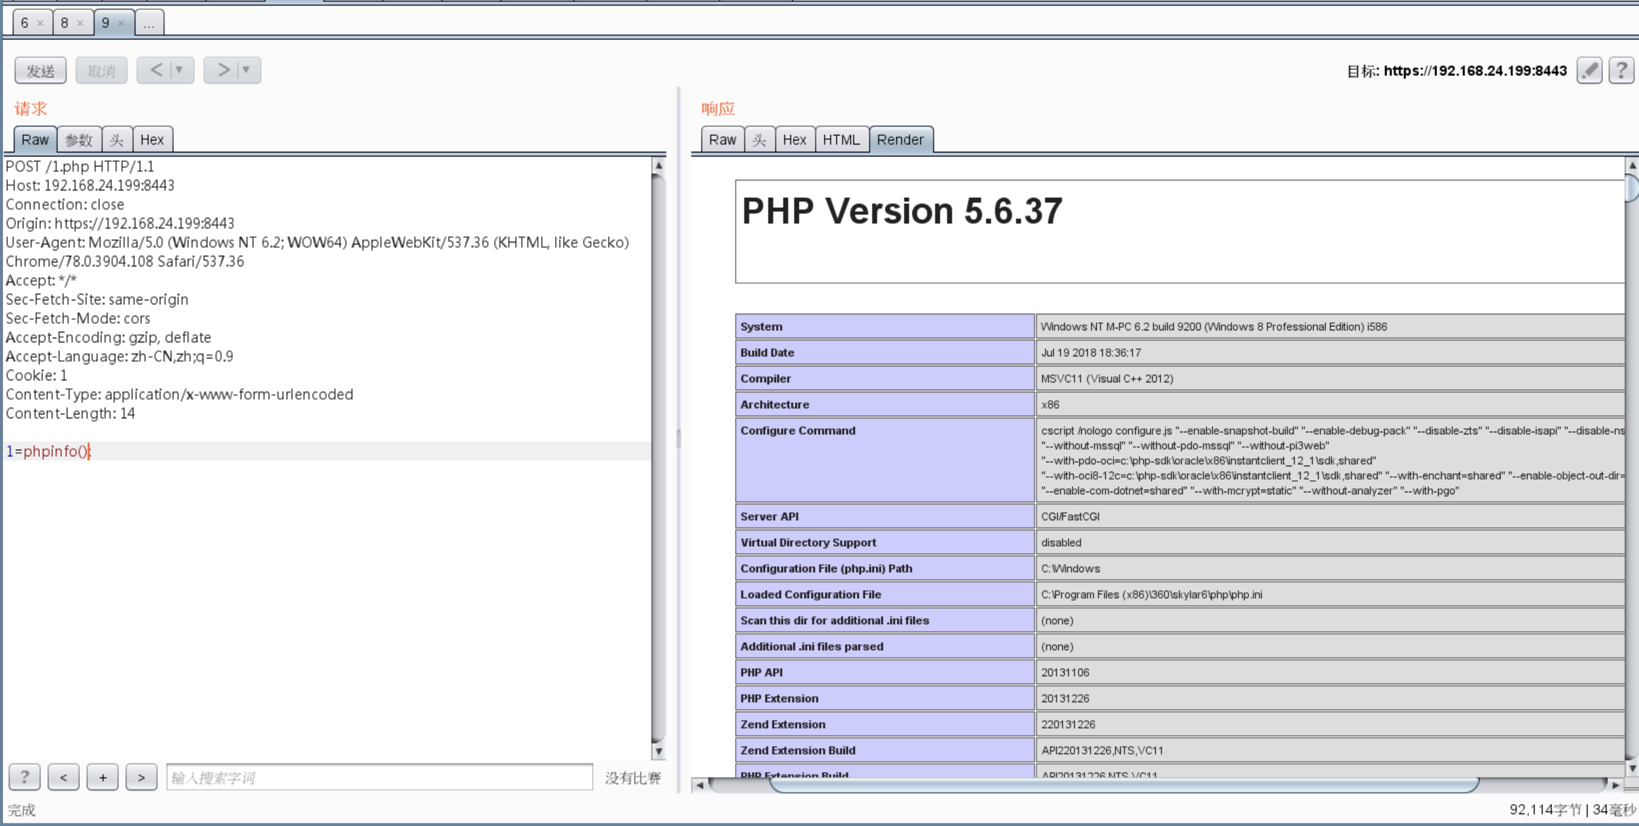Click the Host header line
The height and width of the screenshot is (826, 1639).
pyautogui.click(x=90, y=185)
